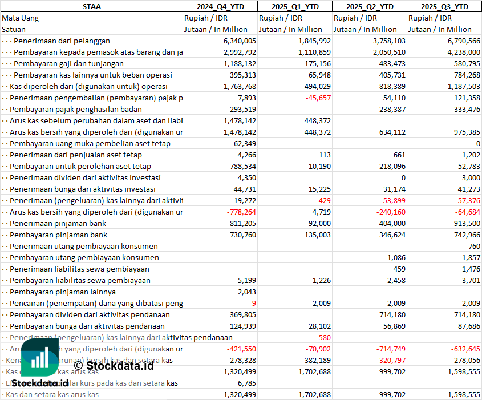Select the 2025_Q2_YTD column header
This screenshot has height=400, width=482.
[x=370, y=6]
